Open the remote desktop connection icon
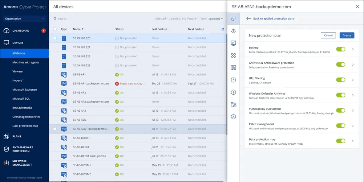This screenshot has width=364, height=182. point(233,43)
